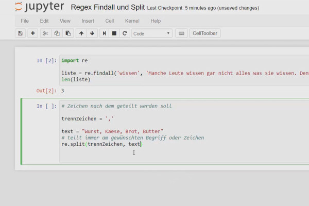
Task: Insert a new cell with the plus icon
Action: click(x=33, y=33)
